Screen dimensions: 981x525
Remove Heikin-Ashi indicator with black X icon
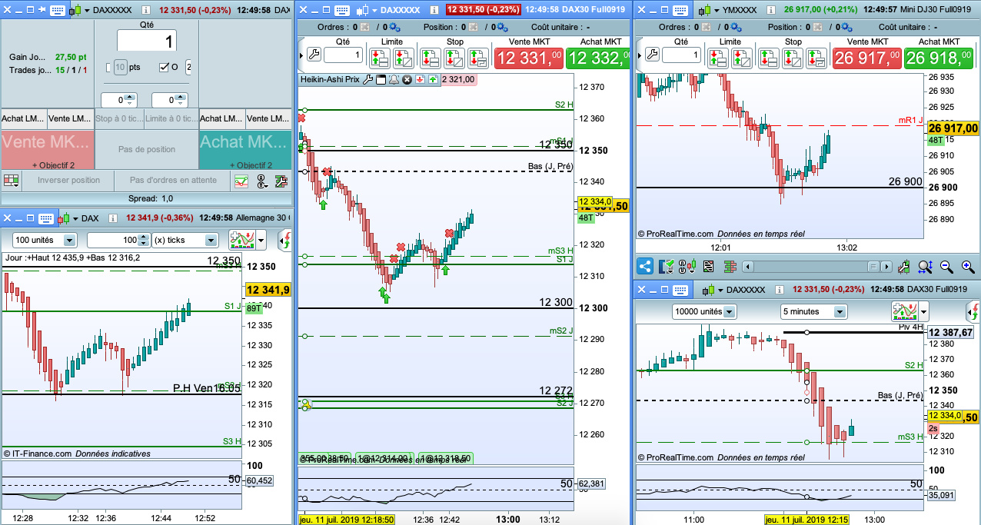407,79
